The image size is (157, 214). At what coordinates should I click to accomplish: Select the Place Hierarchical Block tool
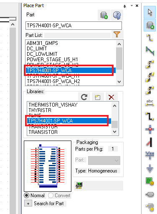[150, 181]
